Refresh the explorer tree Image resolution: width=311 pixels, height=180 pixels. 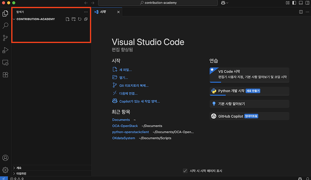(80, 19)
